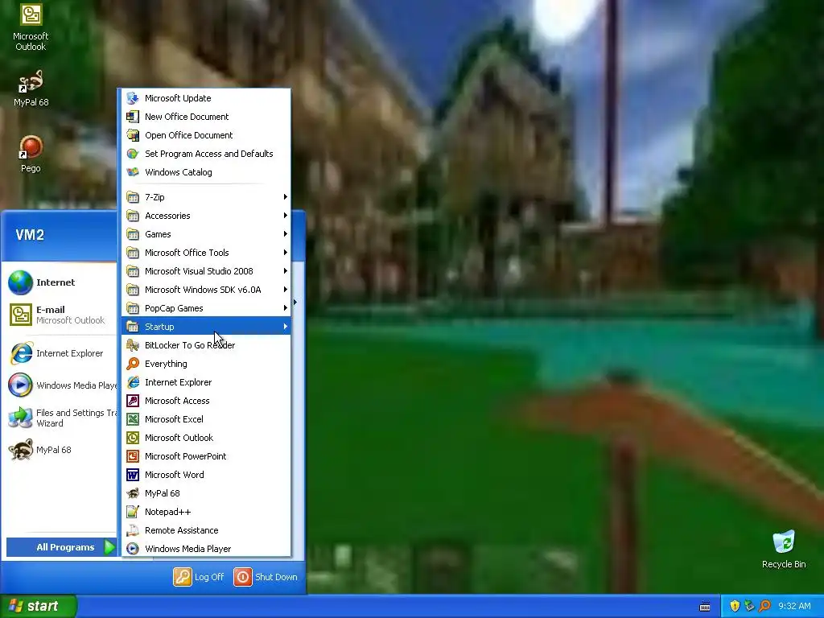Expand the Microsoft Windows SDK v6.0A arrow

click(x=286, y=290)
